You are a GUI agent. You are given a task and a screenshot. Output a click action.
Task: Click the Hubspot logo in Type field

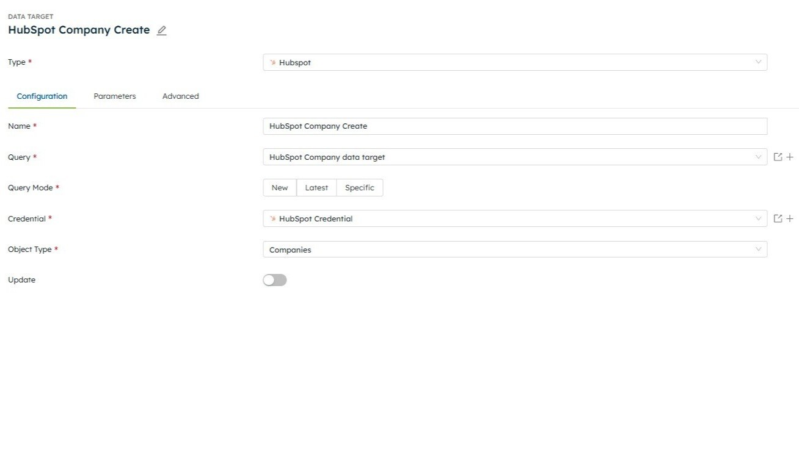pos(273,62)
